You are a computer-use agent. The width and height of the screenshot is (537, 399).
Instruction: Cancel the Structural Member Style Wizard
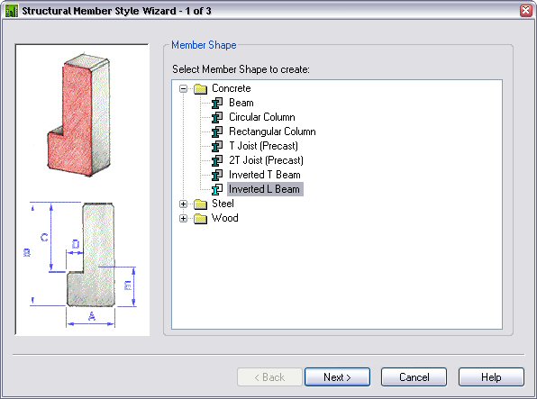click(414, 377)
